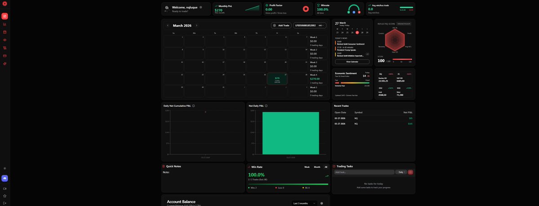
Task: Click the Fear & Greed gradient bar
Action: pos(352,83)
